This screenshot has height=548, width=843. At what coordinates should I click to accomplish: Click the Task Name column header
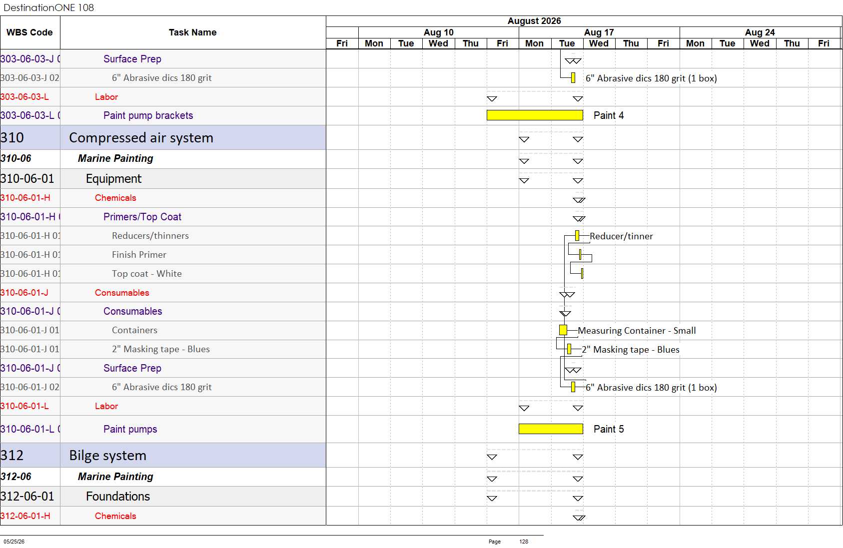click(193, 32)
